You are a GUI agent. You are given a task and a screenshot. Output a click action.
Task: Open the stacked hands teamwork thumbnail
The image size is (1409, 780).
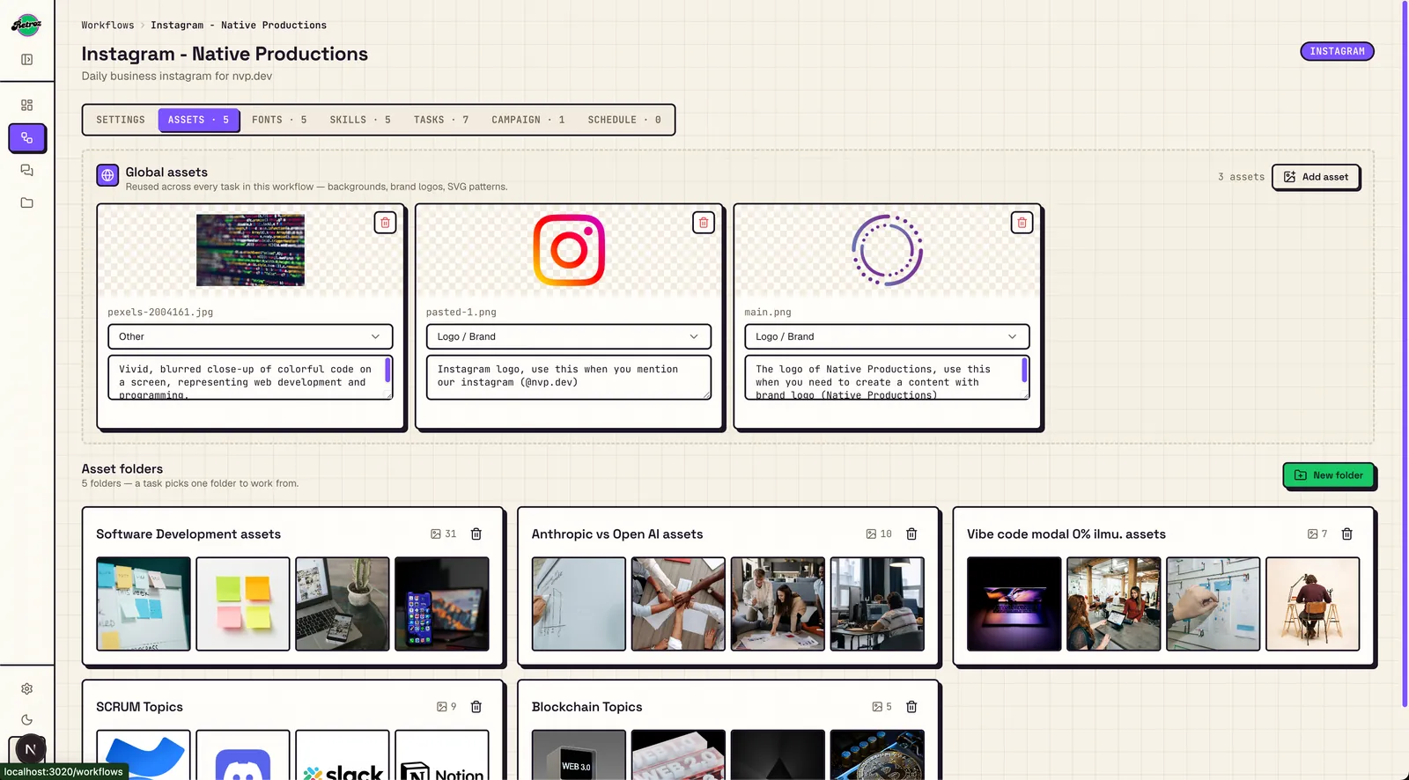(x=678, y=604)
